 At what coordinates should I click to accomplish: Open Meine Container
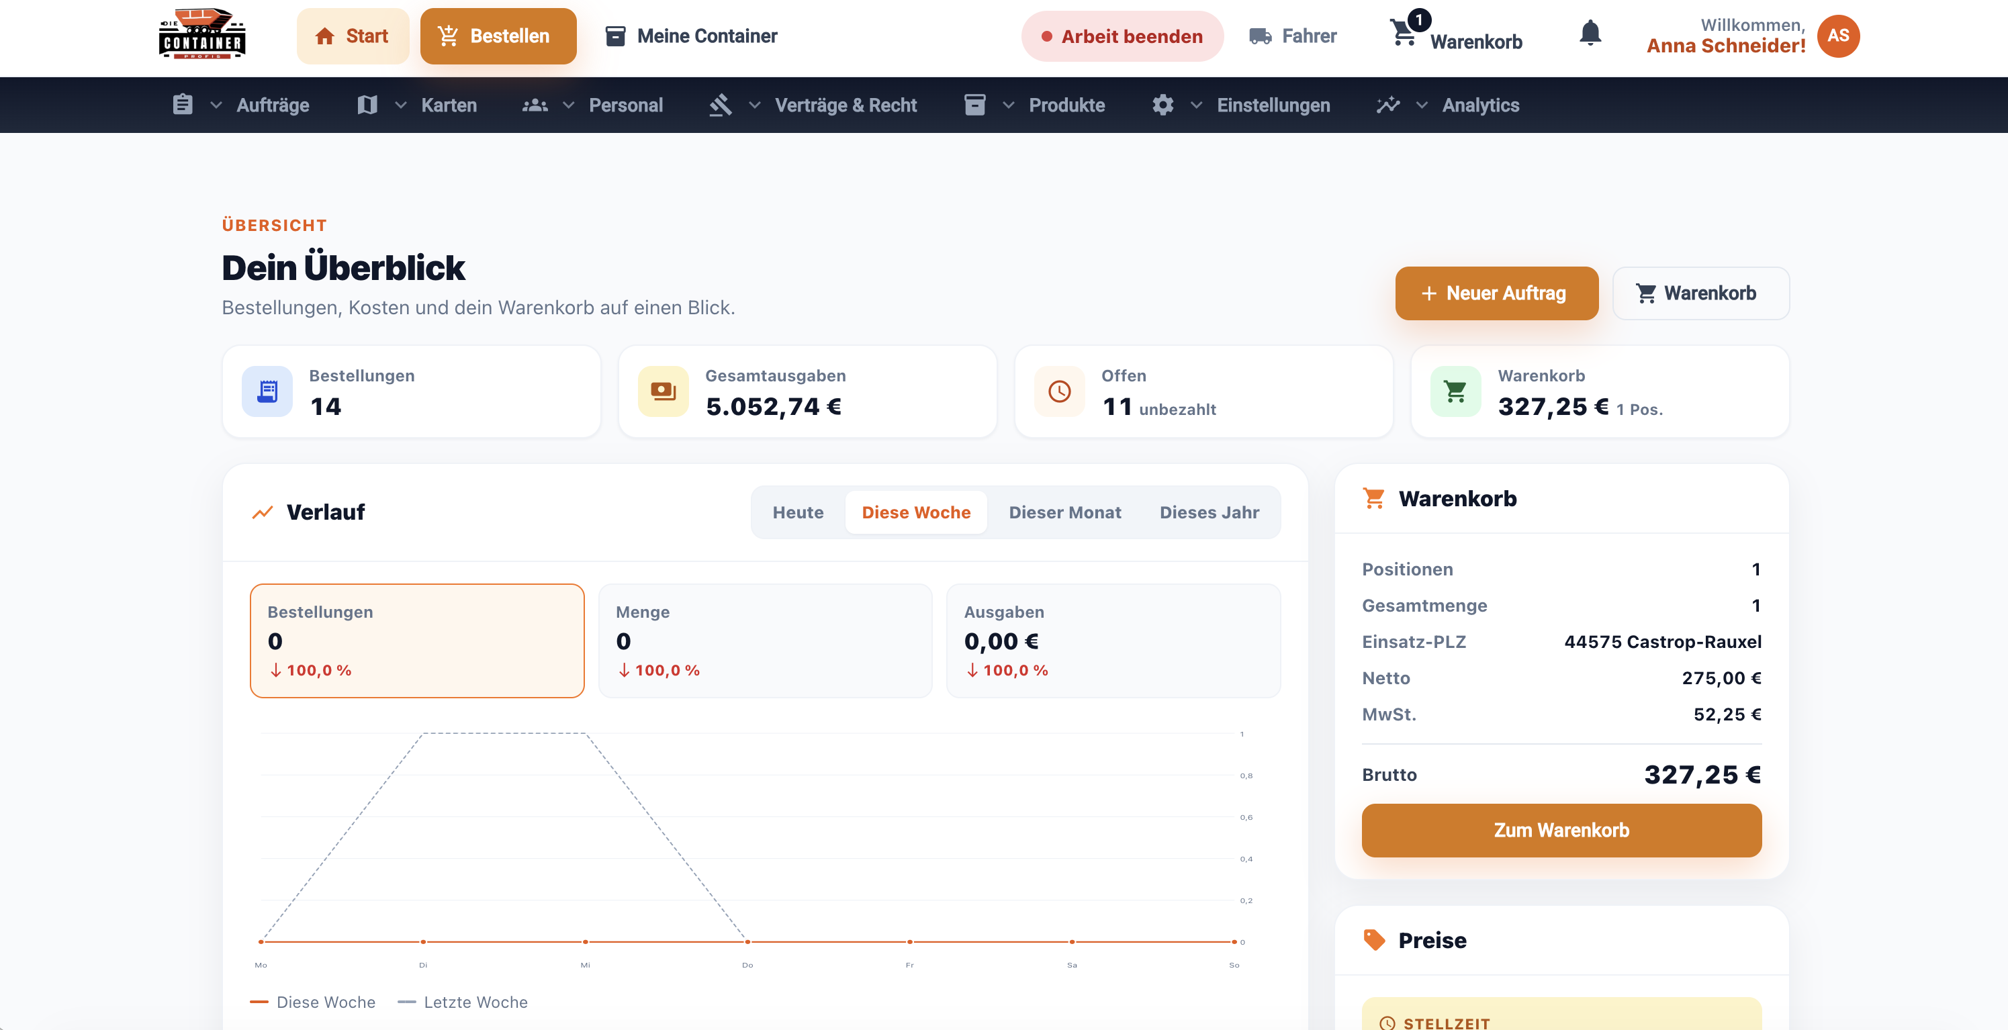[x=692, y=36]
